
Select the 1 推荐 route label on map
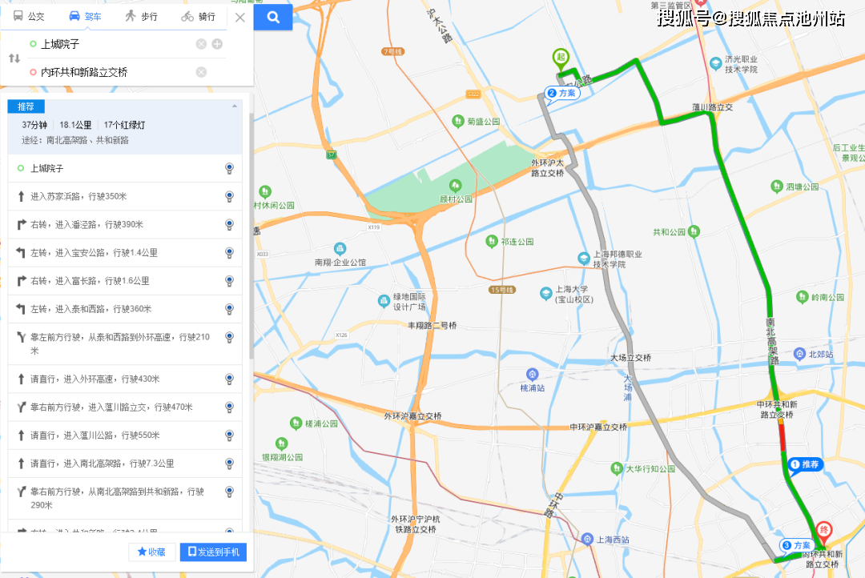pos(806,465)
